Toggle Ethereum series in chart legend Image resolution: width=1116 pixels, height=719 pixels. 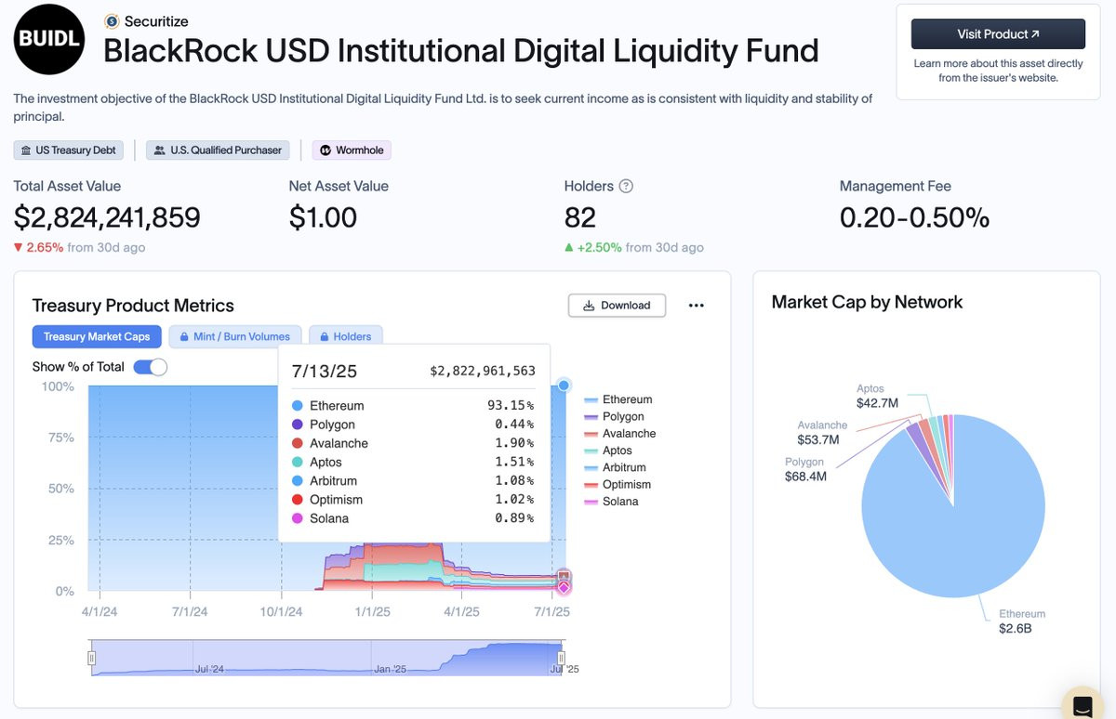[618, 399]
